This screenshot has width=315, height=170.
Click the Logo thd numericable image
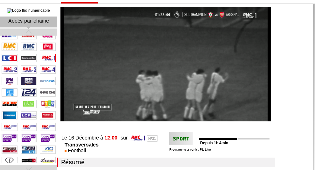28,10
